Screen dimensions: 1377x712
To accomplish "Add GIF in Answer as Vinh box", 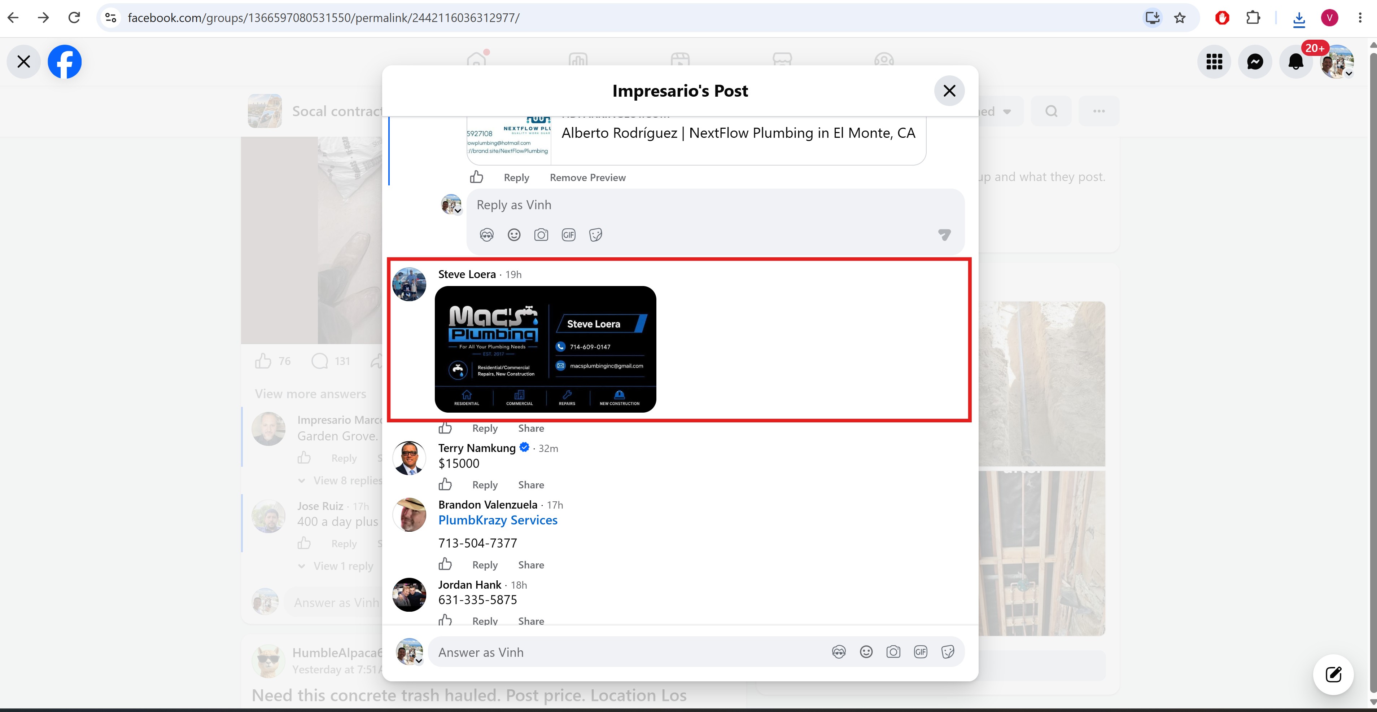I will (921, 652).
